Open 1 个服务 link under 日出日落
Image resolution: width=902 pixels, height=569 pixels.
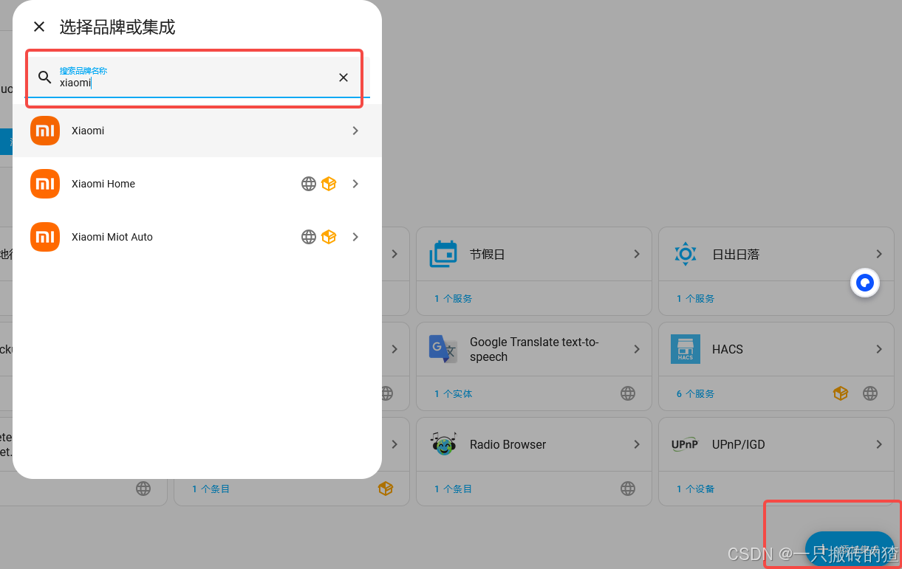[695, 299]
